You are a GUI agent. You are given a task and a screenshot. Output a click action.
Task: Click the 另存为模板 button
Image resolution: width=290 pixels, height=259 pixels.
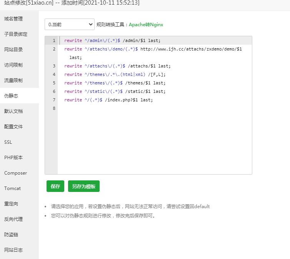(x=84, y=186)
